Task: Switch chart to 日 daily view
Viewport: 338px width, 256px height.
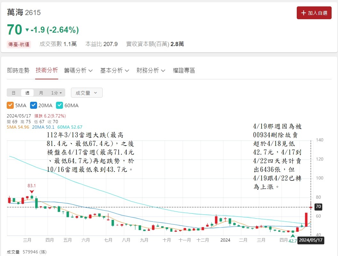Action: pos(13,92)
